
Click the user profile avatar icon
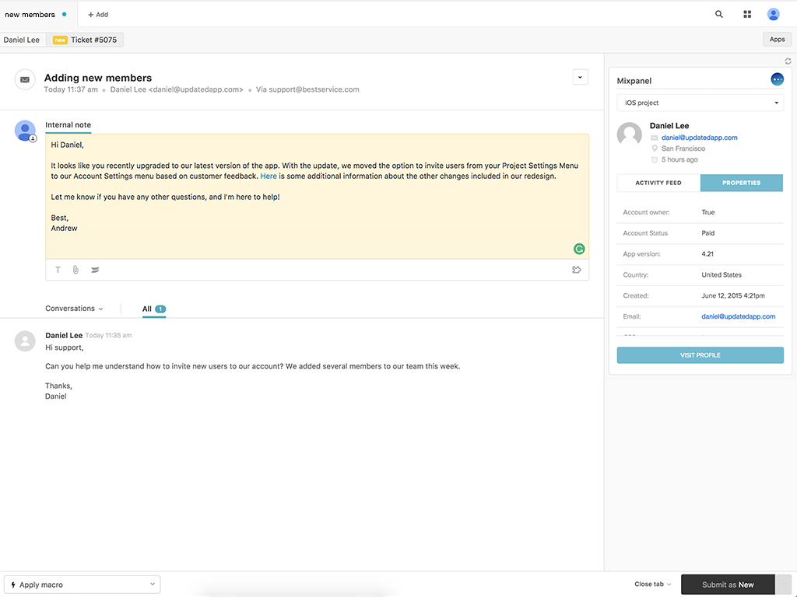pyautogui.click(x=773, y=14)
